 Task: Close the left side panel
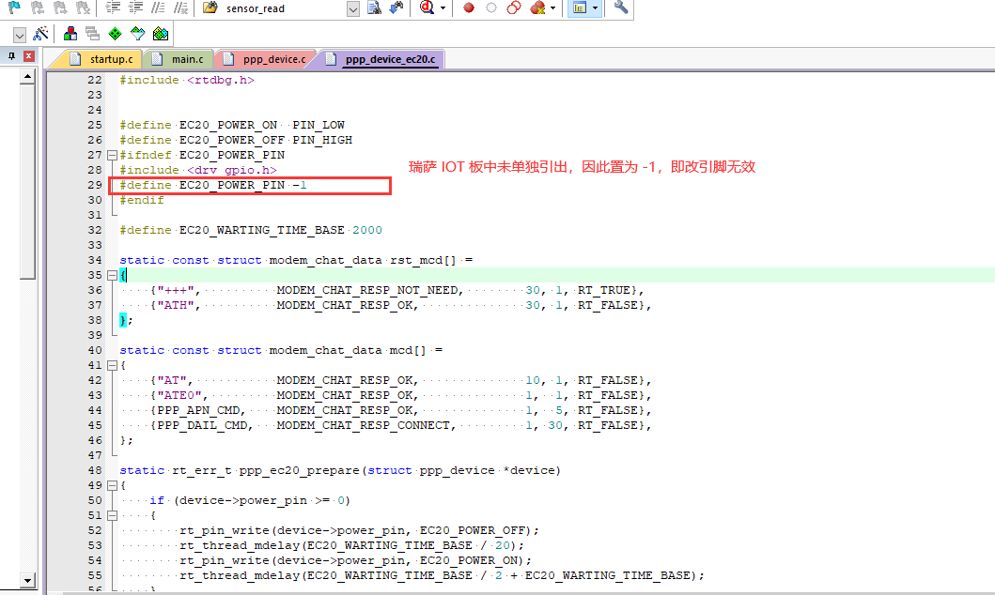29,57
